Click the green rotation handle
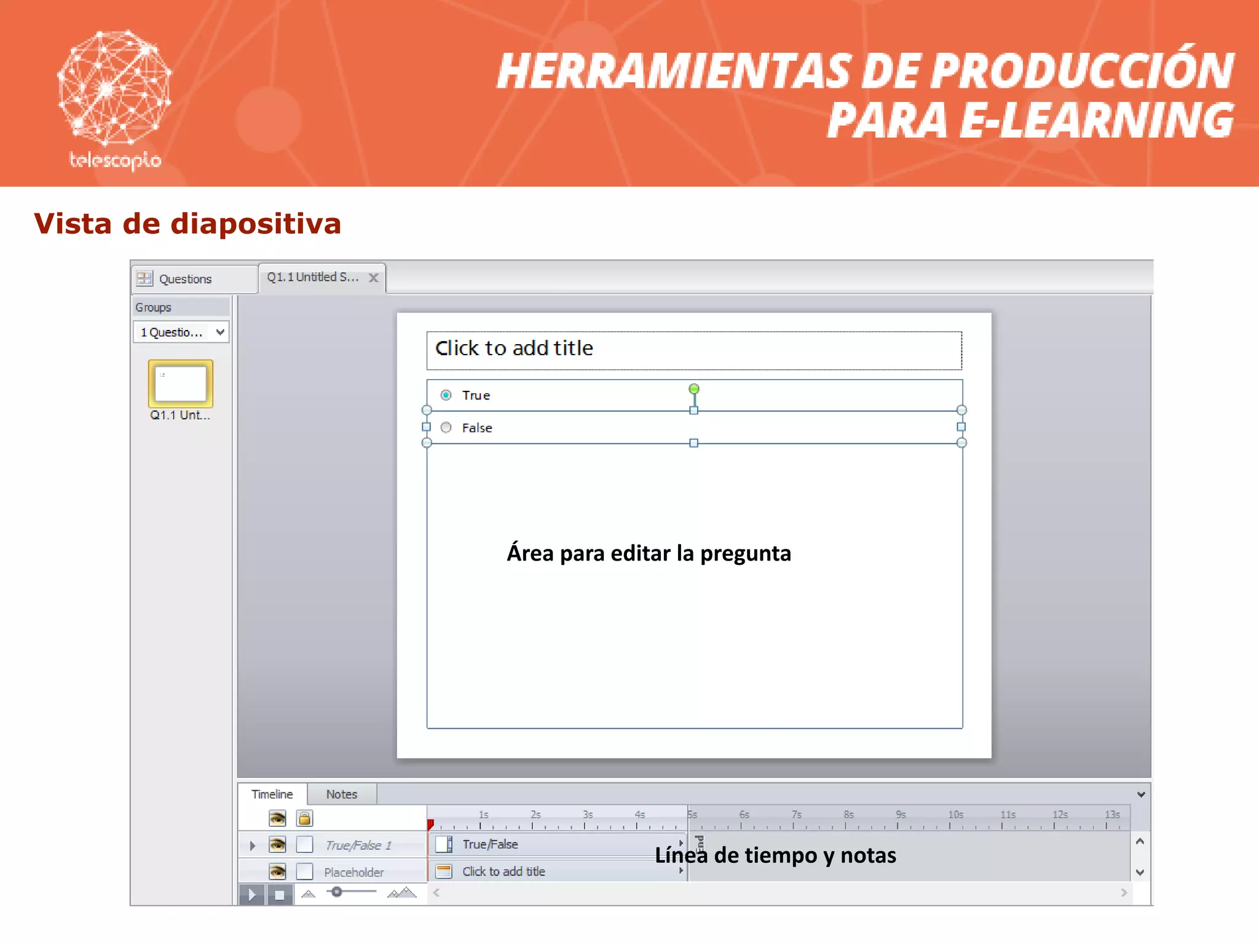This screenshot has height=944, width=1259. 693,388
